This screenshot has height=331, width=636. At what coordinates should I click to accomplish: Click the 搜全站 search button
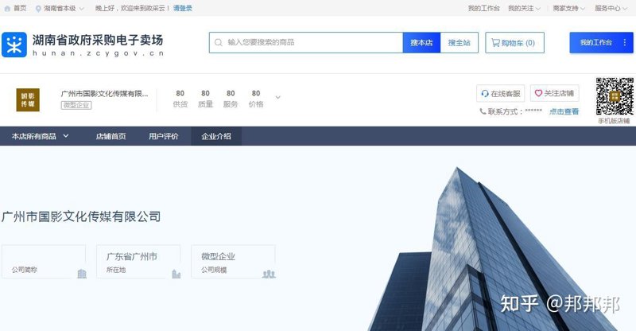coord(460,43)
